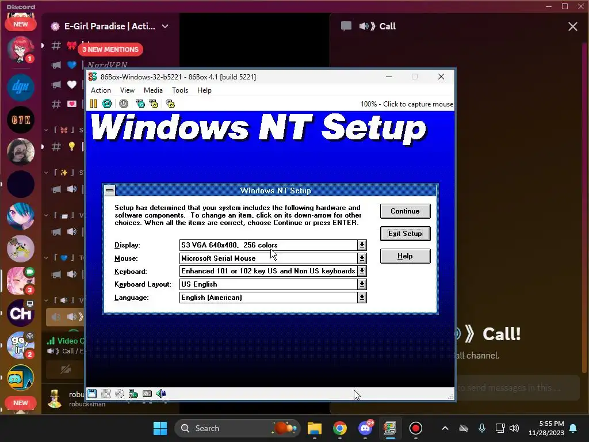Image resolution: width=589 pixels, height=442 pixels.
Task: Open File Explorer from the taskbar
Action: pos(315,428)
